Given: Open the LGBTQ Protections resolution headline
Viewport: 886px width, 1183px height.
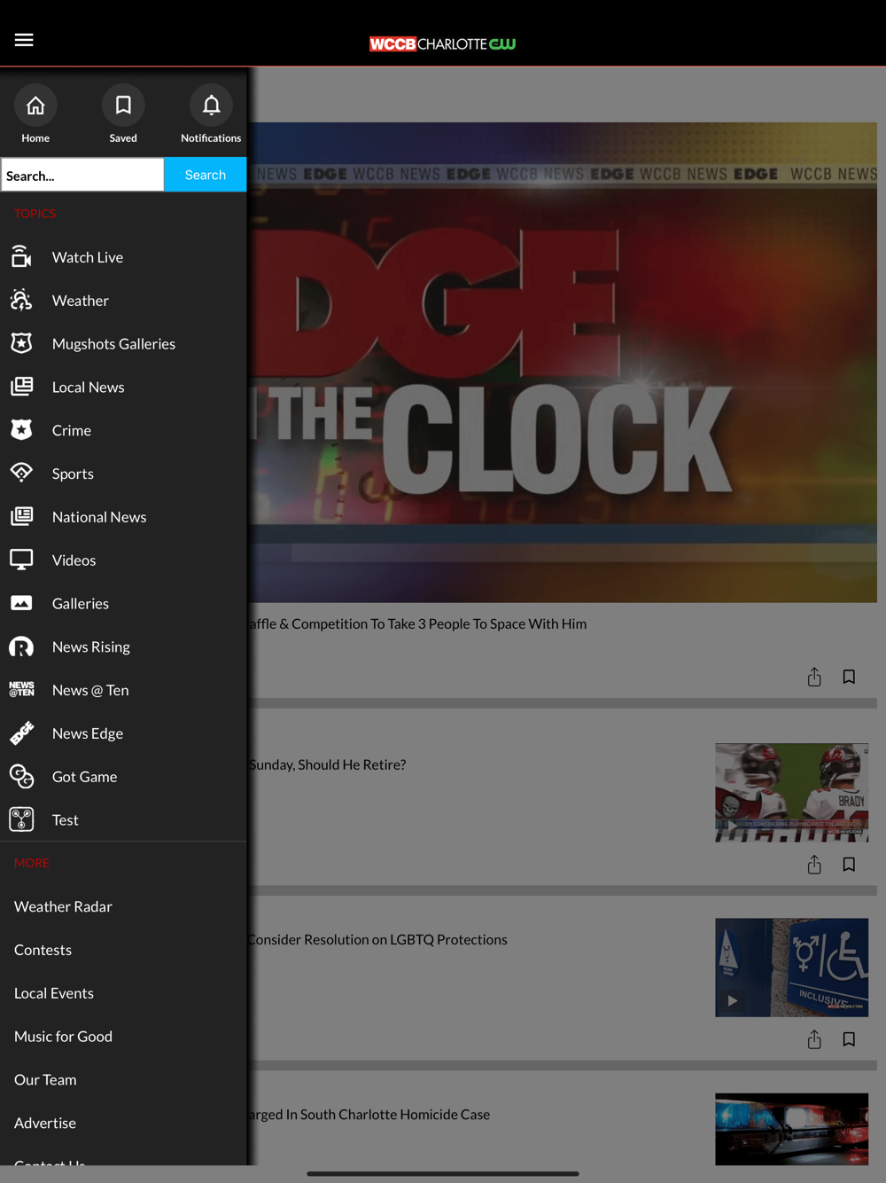Looking at the screenshot, I should pyautogui.click(x=377, y=939).
